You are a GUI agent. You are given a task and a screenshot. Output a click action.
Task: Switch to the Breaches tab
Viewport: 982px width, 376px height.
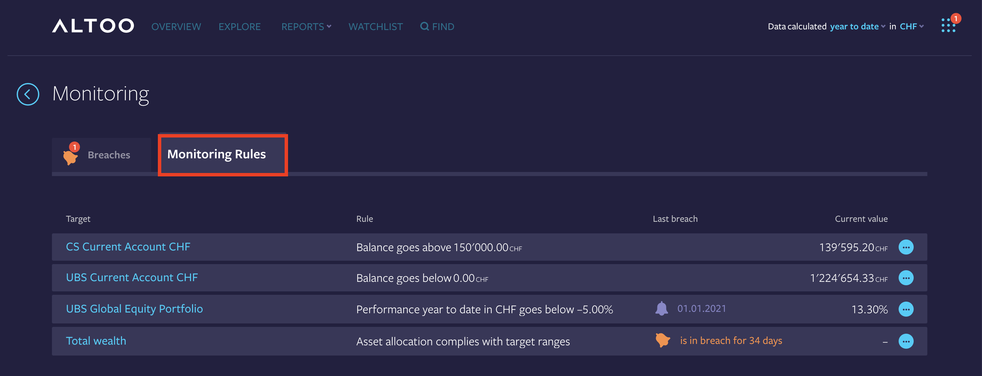[108, 155]
